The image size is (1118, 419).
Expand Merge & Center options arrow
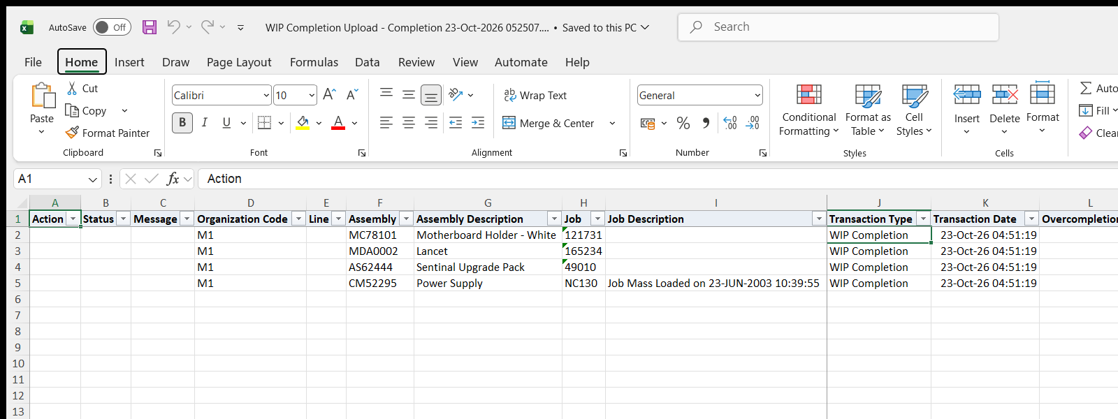[612, 124]
